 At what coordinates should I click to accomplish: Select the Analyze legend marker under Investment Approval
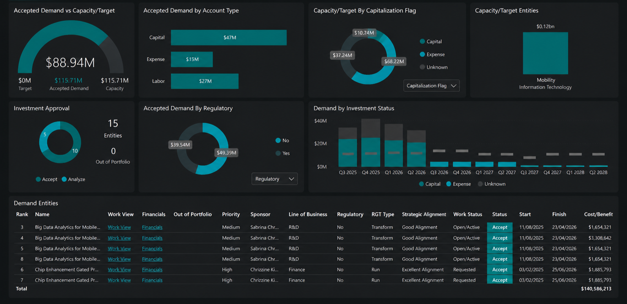pos(64,179)
